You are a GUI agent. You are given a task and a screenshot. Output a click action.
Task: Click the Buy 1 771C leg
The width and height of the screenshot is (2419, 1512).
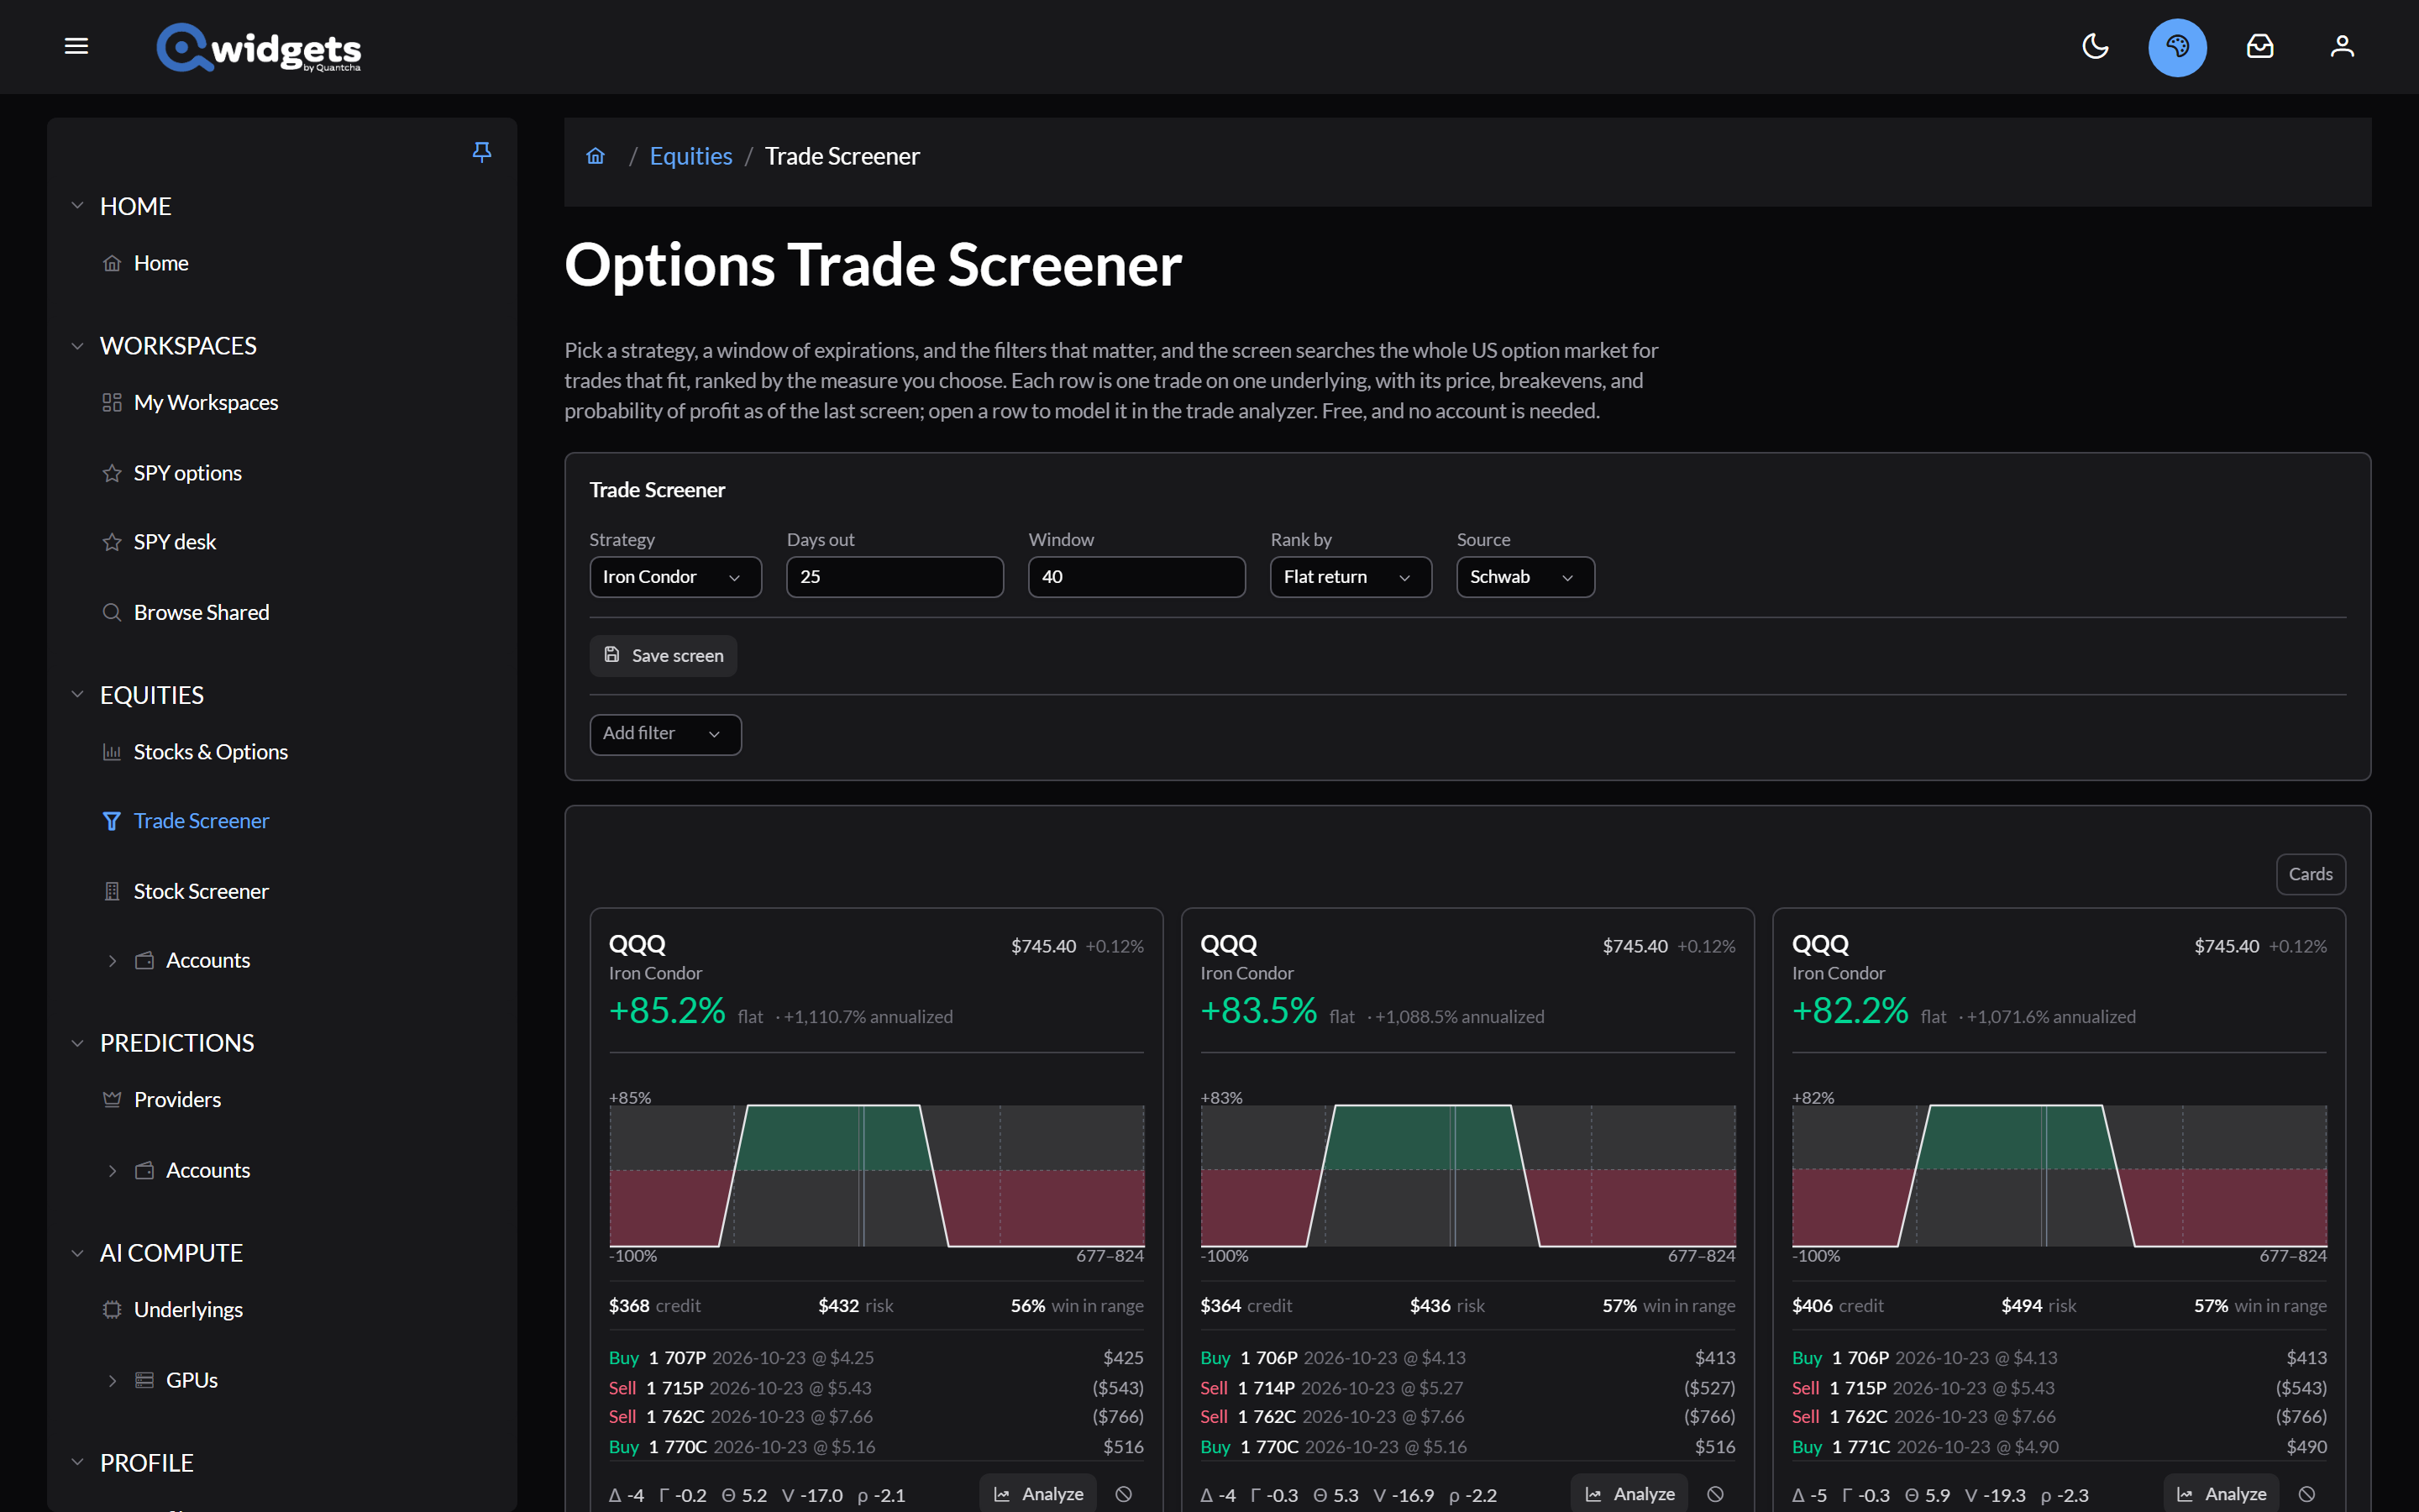pyautogui.click(x=2060, y=1447)
